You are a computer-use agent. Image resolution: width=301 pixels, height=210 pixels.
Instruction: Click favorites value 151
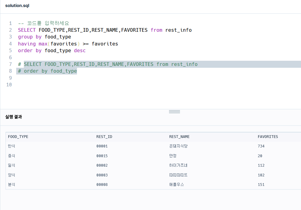pos(261,184)
